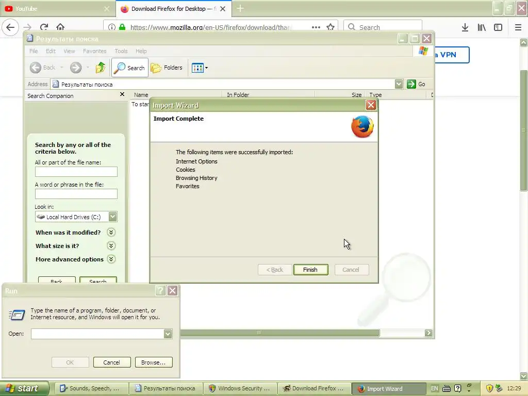The width and height of the screenshot is (528, 396).
Task: Open Explorer address bar dropdown
Action: click(399, 84)
